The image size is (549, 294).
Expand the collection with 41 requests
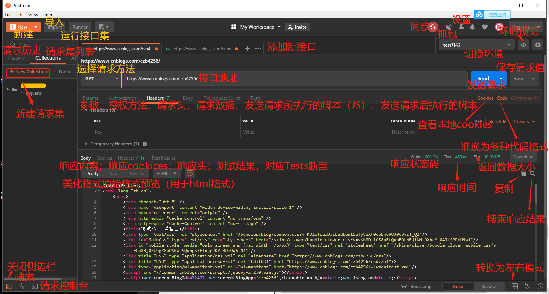click(x=8, y=89)
